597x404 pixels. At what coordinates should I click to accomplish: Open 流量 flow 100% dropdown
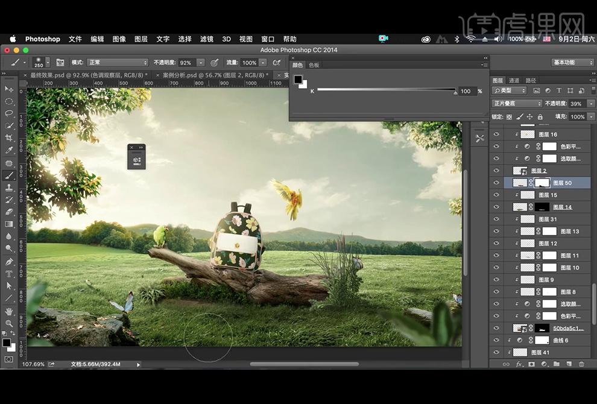[263, 63]
